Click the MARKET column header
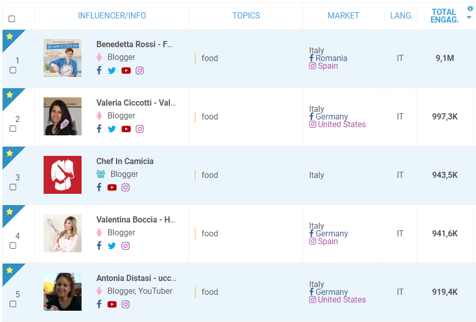Image resolution: width=476 pixels, height=322 pixels. coord(343,15)
